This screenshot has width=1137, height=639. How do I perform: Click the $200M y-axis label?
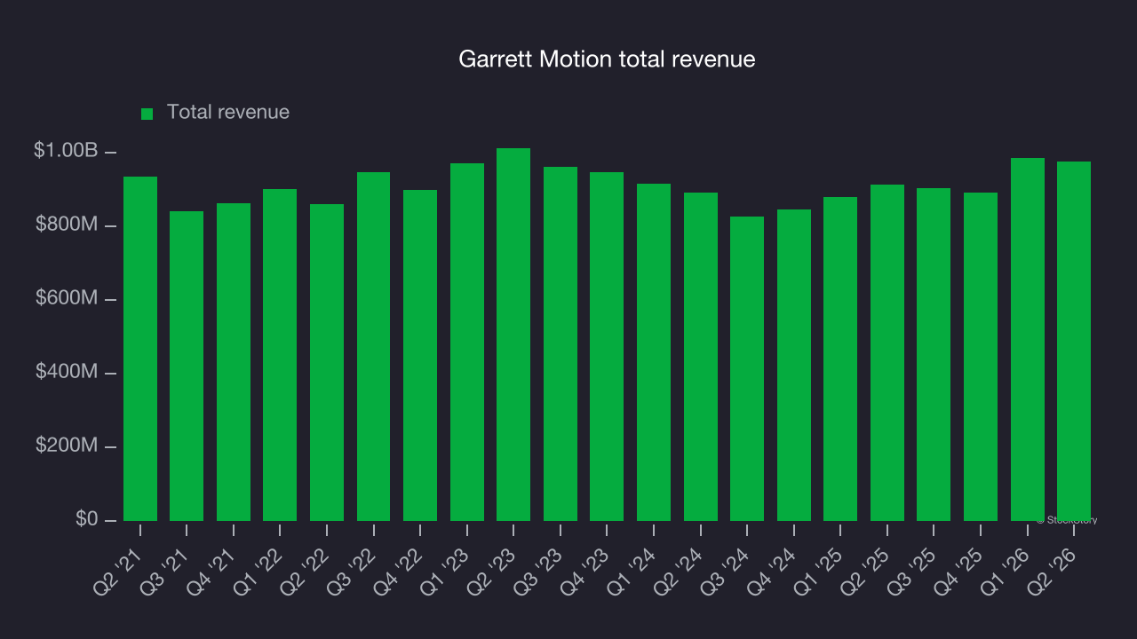(66, 446)
